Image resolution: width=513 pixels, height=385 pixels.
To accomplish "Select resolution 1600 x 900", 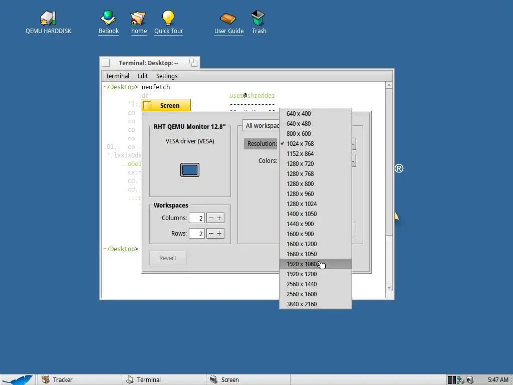I will tap(316, 234).
